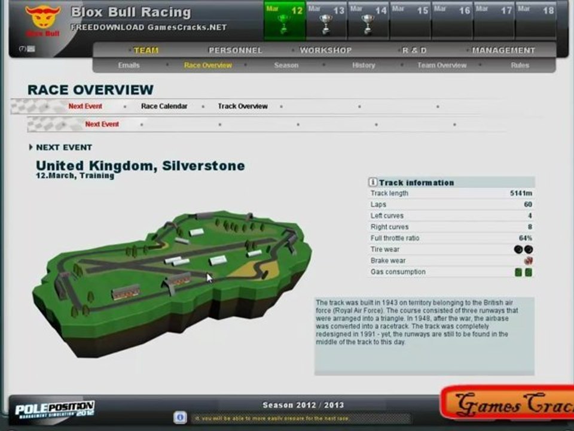Click the track history description text
This screenshot has width=574, height=431.
tap(417, 322)
